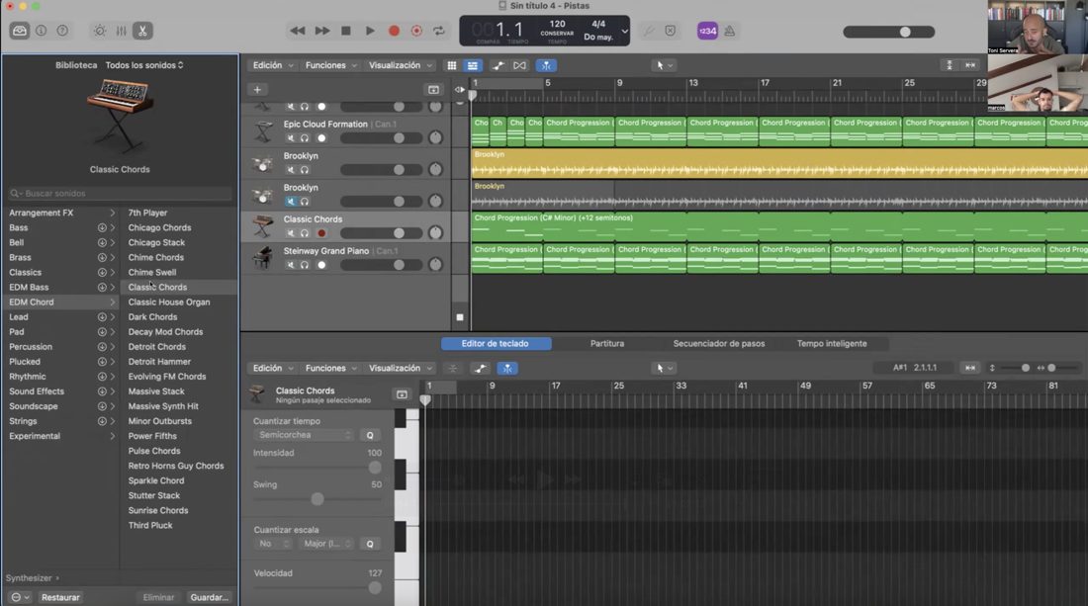The image size is (1088, 606).
Task: Select the Chicago Stack patch
Action: tap(156, 242)
